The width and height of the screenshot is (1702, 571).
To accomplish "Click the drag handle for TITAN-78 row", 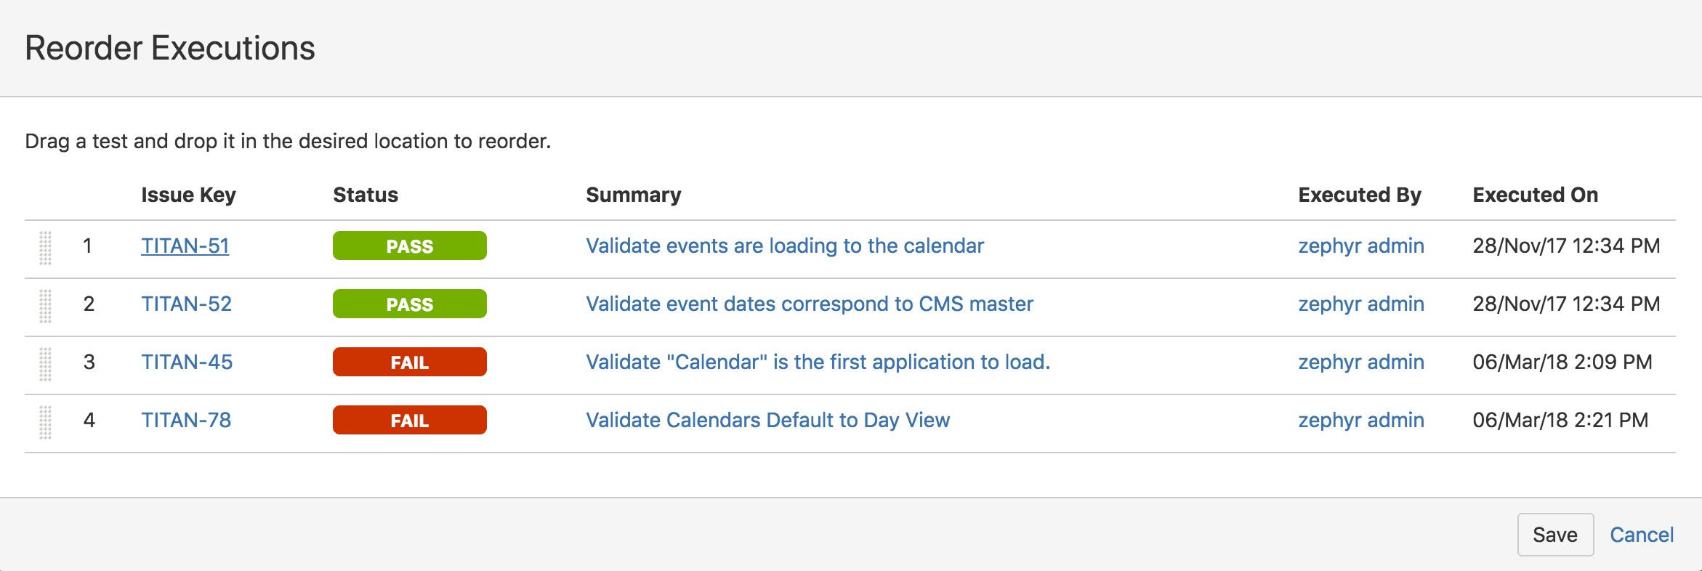I will (45, 422).
